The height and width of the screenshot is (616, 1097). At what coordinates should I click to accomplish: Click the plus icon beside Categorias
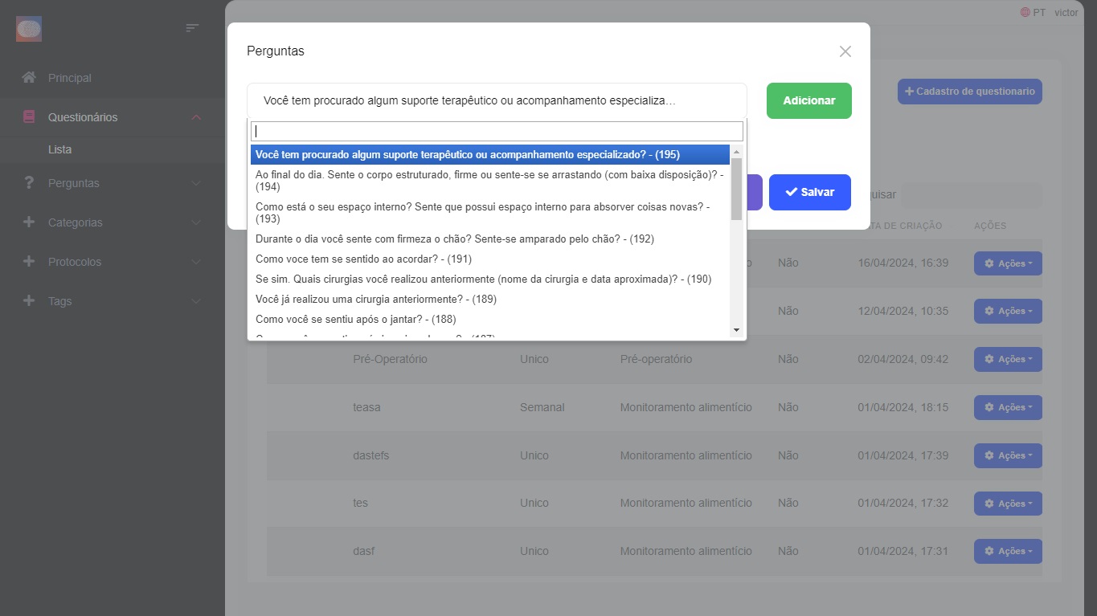click(x=29, y=222)
